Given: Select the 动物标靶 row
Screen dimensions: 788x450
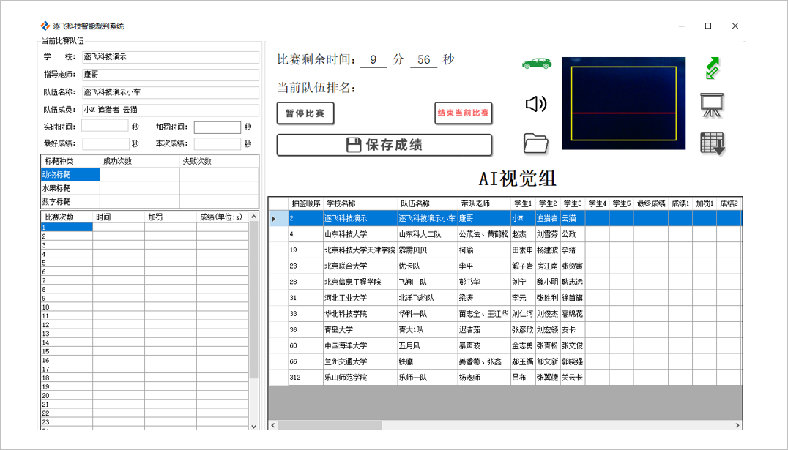Looking at the screenshot, I should tap(149, 174).
